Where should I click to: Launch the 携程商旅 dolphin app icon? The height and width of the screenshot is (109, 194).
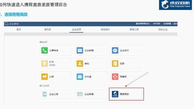115,94
